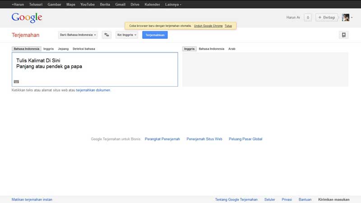Open +Harun in top bar
This screenshot has height=203, width=361.
18,5
